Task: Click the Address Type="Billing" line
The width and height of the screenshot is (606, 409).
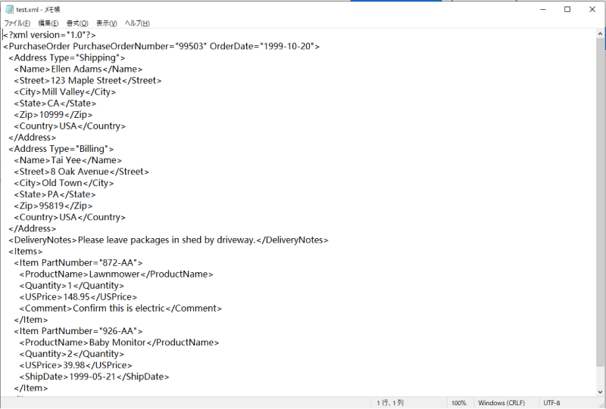Action: (61, 149)
